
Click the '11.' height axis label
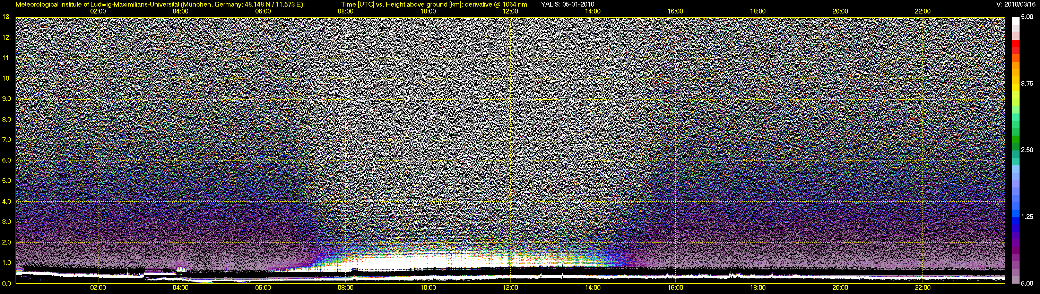pyautogui.click(x=6, y=58)
